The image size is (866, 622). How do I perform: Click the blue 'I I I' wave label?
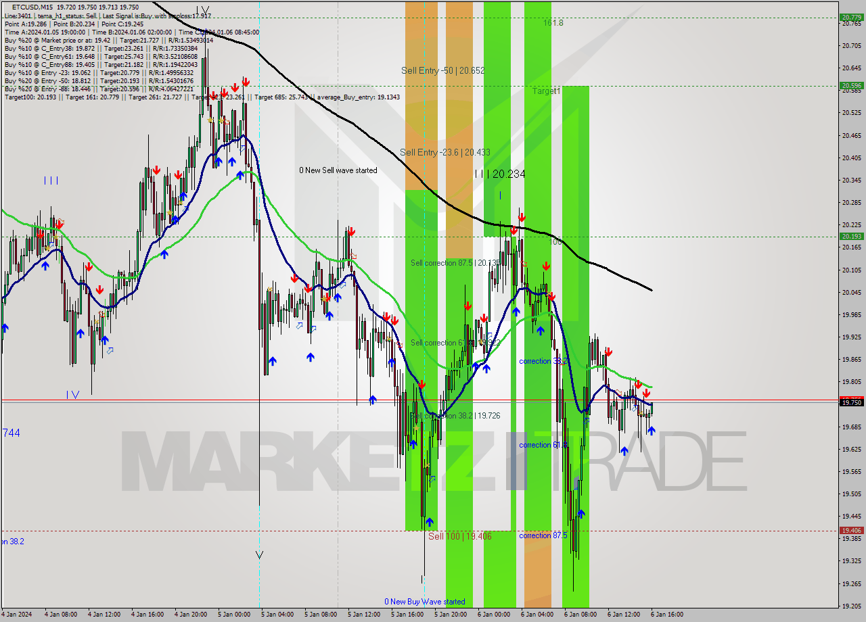pyautogui.click(x=51, y=181)
